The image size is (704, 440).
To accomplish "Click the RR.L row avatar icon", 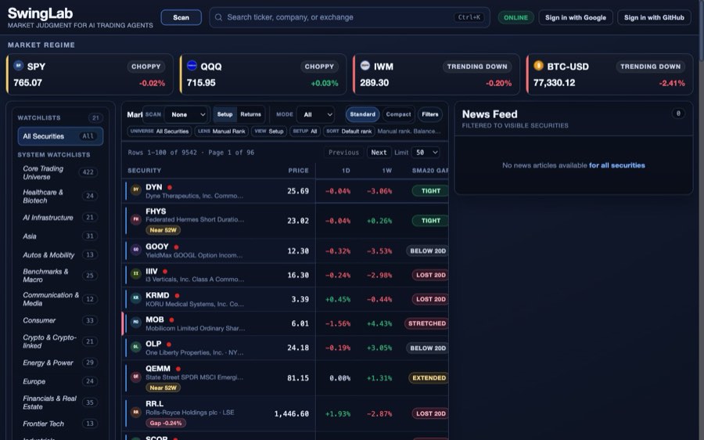I will (x=135, y=412).
